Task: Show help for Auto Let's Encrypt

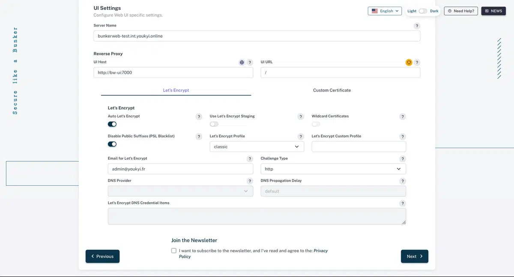Action: pos(199,116)
